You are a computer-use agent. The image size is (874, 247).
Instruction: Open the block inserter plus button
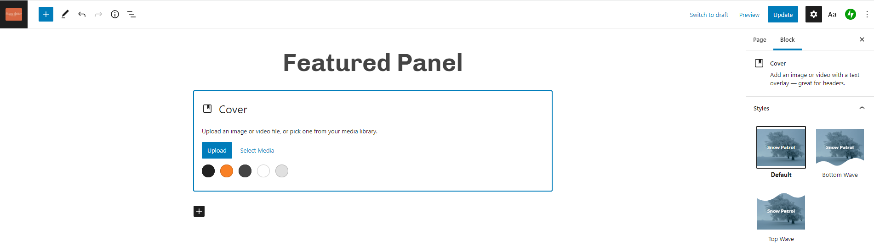pyautogui.click(x=46, y=14)
